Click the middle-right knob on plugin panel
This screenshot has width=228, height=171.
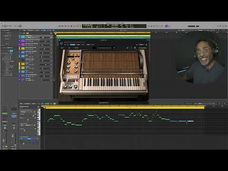(76, 66)
